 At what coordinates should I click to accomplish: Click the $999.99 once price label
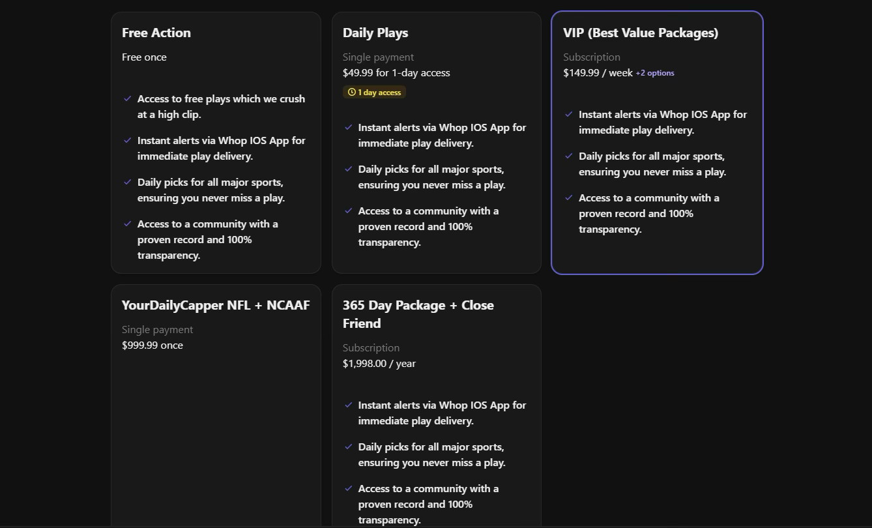[153, 345]
